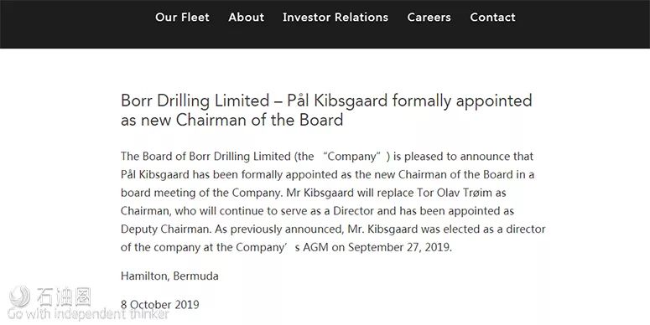Go to the About page
This screenshot has width=650, height=325.
246,18
